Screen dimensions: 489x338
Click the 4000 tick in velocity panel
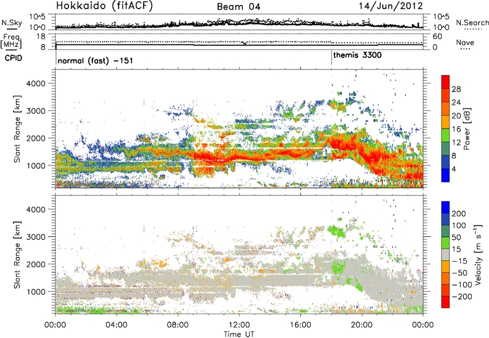35,209
